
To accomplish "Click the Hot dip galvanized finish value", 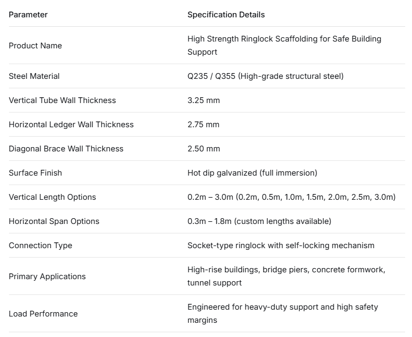I will click(252, 173).
